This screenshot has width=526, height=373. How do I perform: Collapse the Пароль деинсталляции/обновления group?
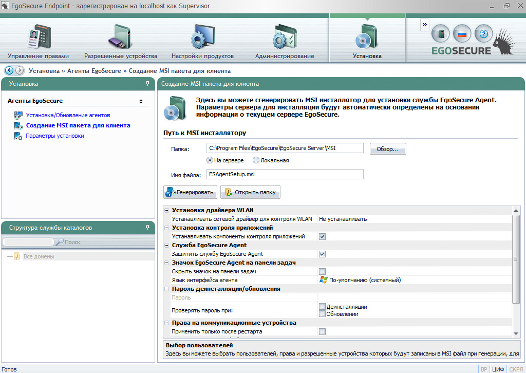pos(167,289)
